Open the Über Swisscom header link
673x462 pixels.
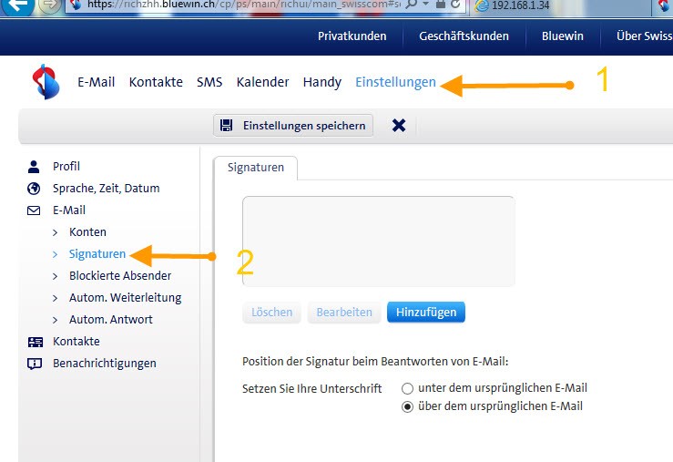(644, 36)
